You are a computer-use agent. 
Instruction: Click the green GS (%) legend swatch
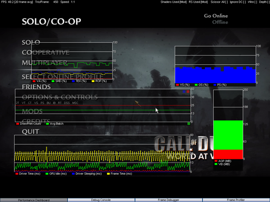[x=196, y=85]
